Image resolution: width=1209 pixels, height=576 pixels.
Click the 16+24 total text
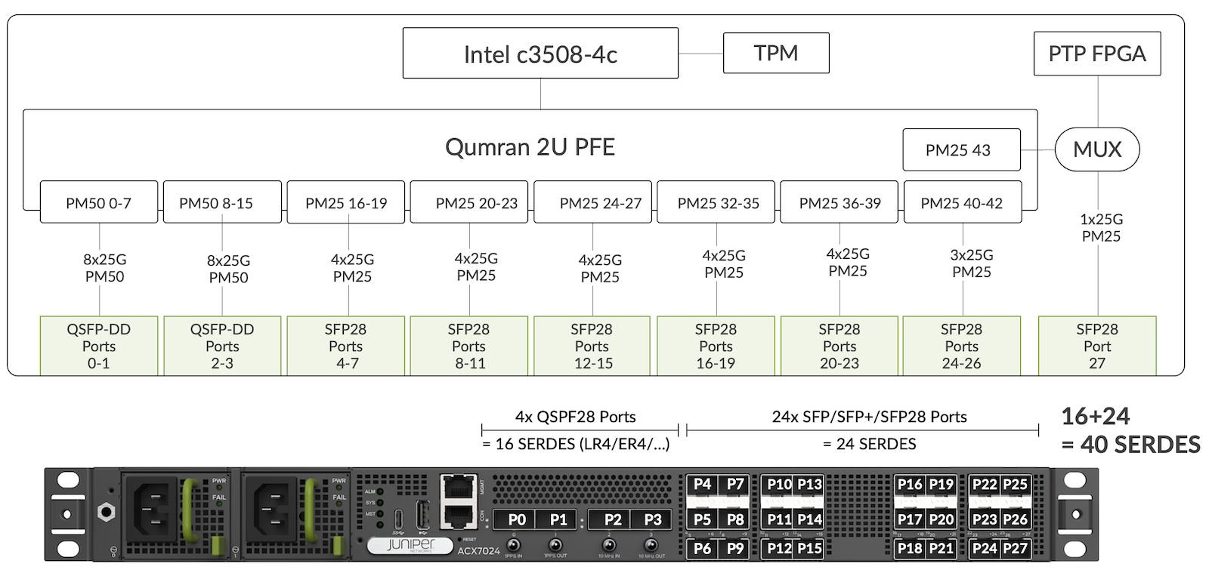pos(1096,416)
